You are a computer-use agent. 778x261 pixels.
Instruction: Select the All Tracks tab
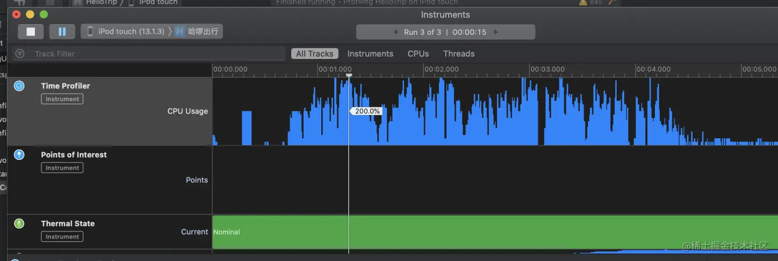click(x=314, y=54)
